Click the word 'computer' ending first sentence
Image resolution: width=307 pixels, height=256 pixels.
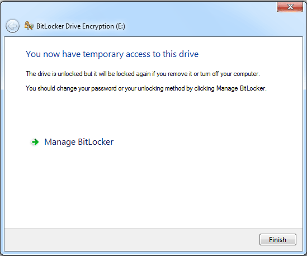pyautogui.click(x=246, y=74)
